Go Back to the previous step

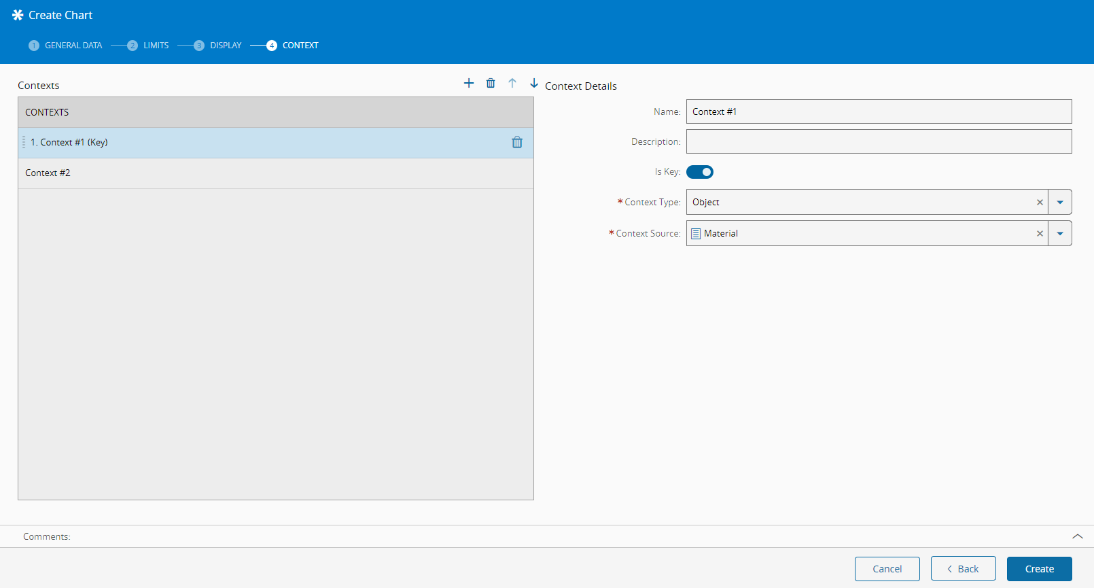[964, 569]
